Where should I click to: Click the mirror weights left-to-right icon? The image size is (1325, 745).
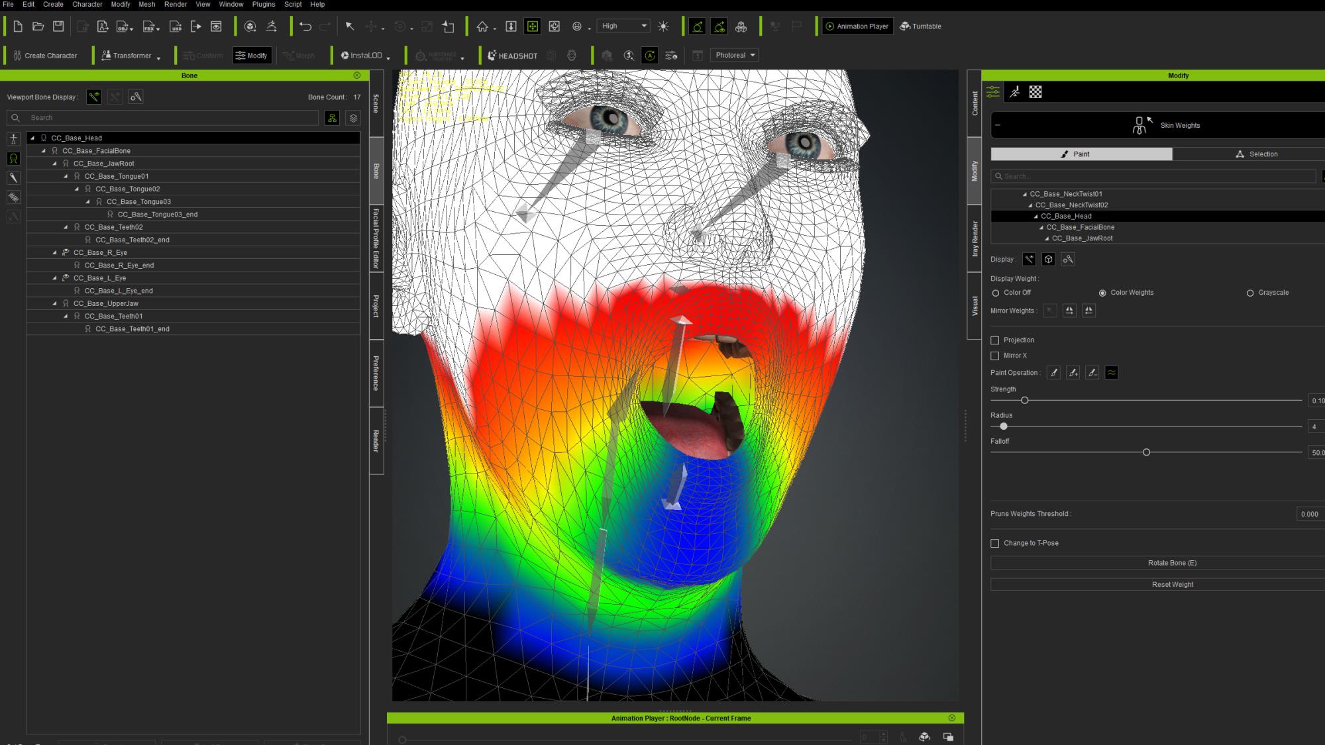1069,311
